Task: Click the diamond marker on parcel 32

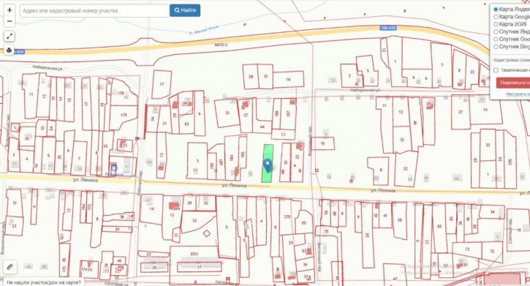Action: click(207, 233)
